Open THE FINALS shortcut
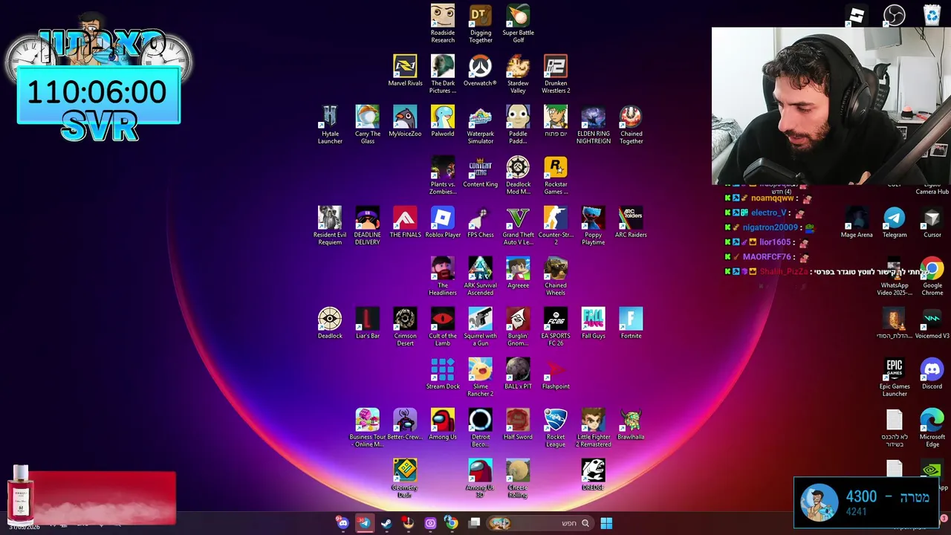Screen dimensions: 951x535 (405, 222)
